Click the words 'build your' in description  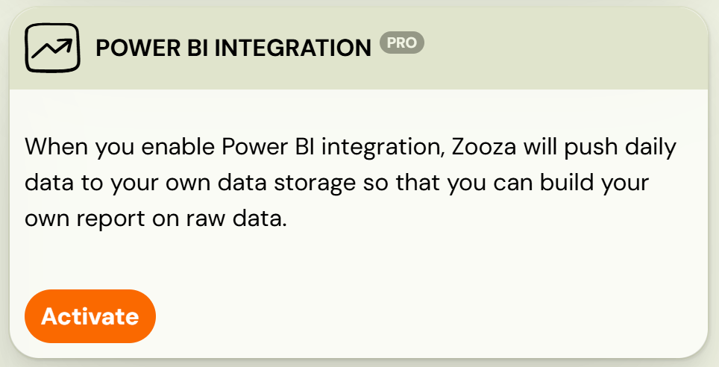click(x=594, y=183)
